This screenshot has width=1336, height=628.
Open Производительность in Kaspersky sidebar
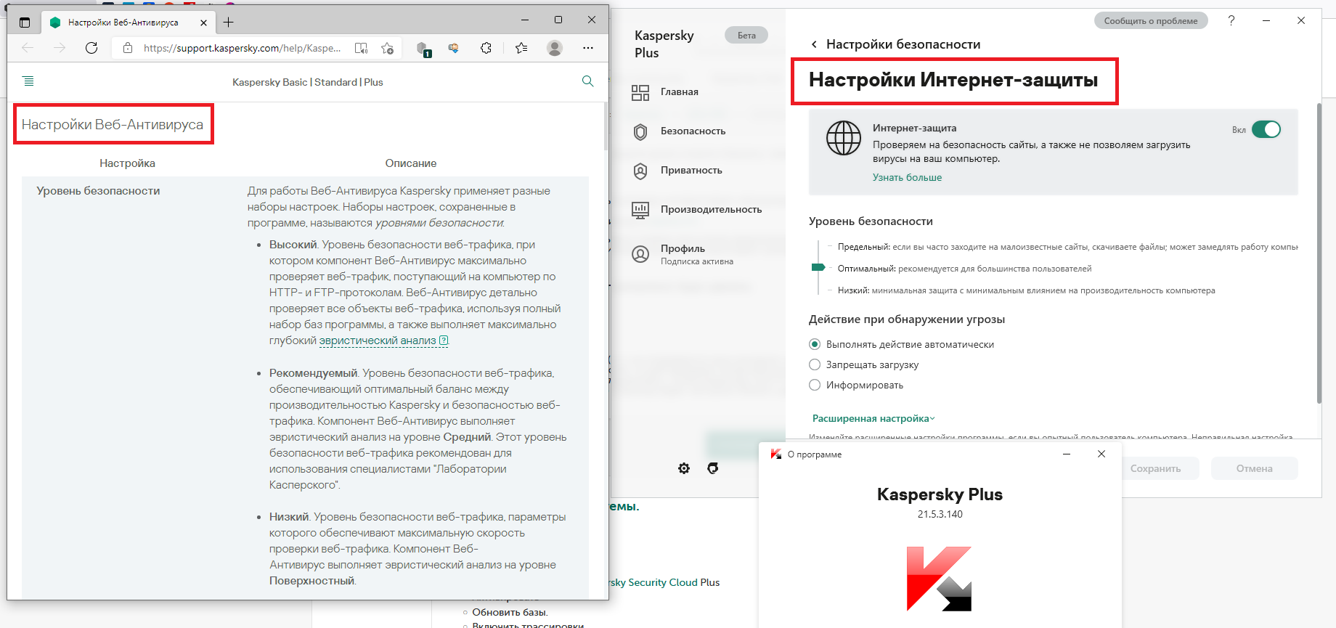[696, 210]
